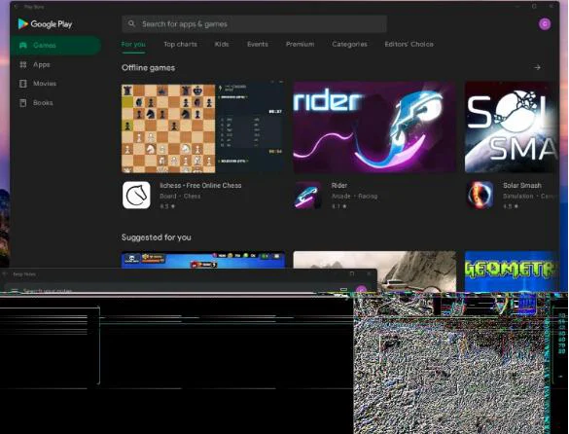Image resolution: width=569 pixels, height=434 pixels.
Task: Expand Offline games with the arrow
Action: [537, 67]
